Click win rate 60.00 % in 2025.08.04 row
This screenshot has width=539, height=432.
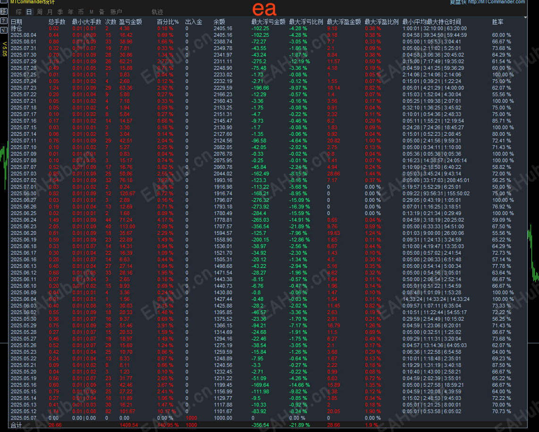pyautogui.click(x=502, y=35)
